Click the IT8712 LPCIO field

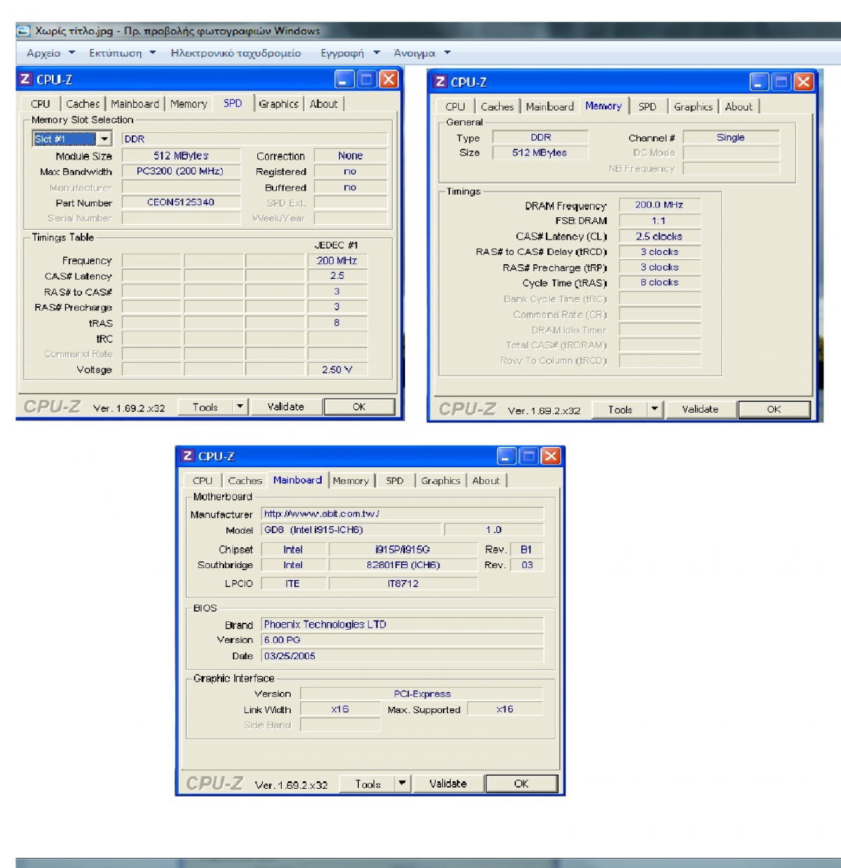(x=403, y=583)
